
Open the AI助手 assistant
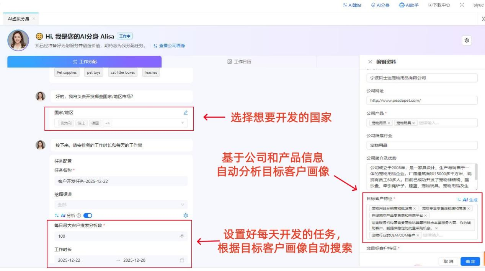(x=408, y=5)
